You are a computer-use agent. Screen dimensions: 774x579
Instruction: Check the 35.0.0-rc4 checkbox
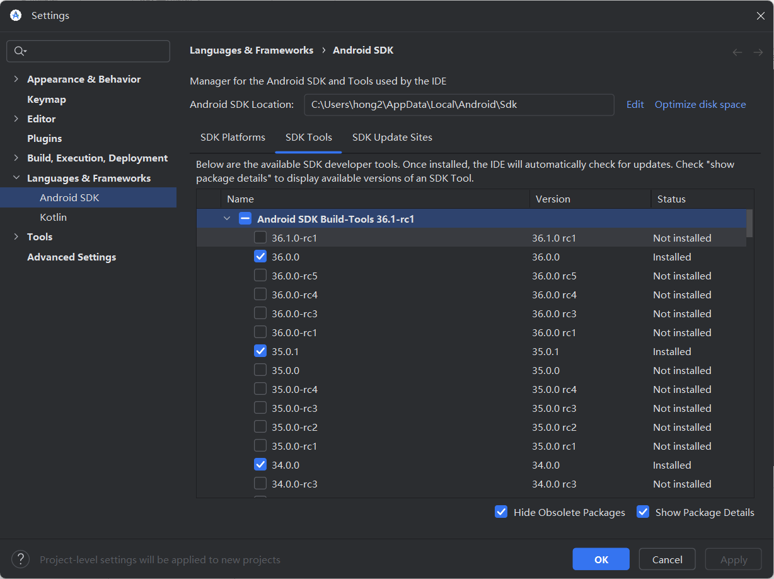(x=260, y=389)
